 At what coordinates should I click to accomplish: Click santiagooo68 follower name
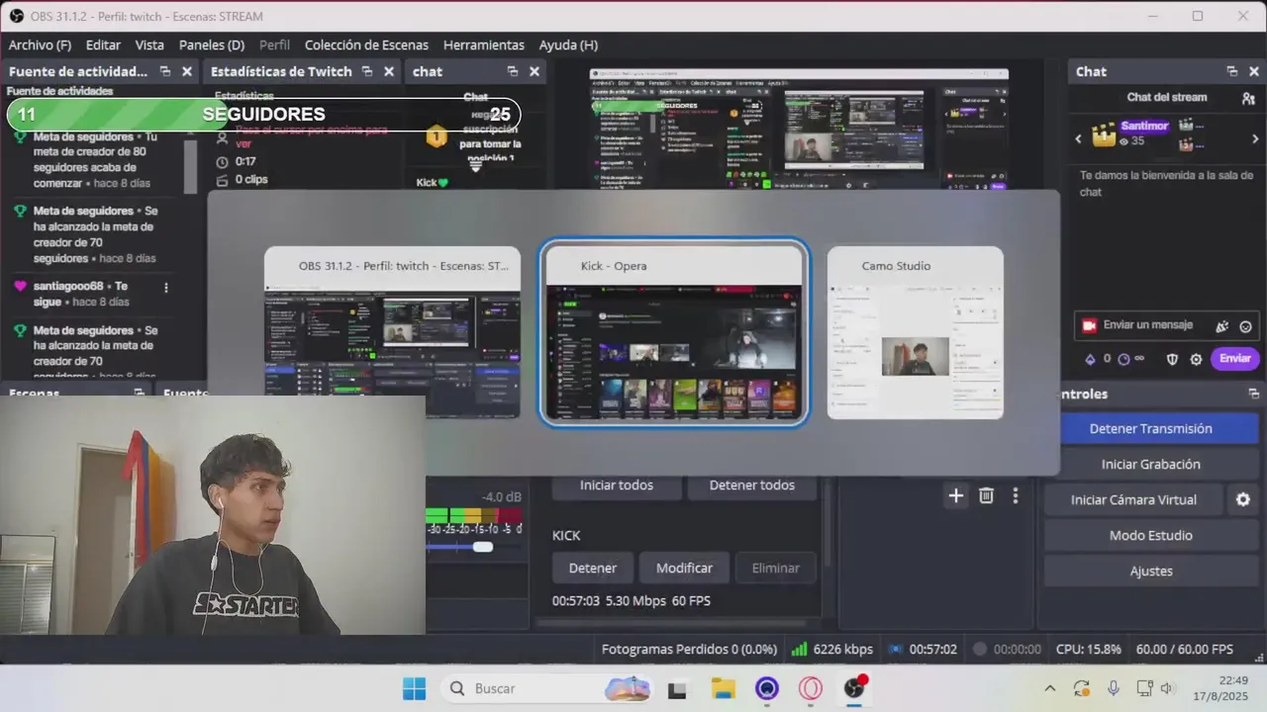(x=68, y=286)
